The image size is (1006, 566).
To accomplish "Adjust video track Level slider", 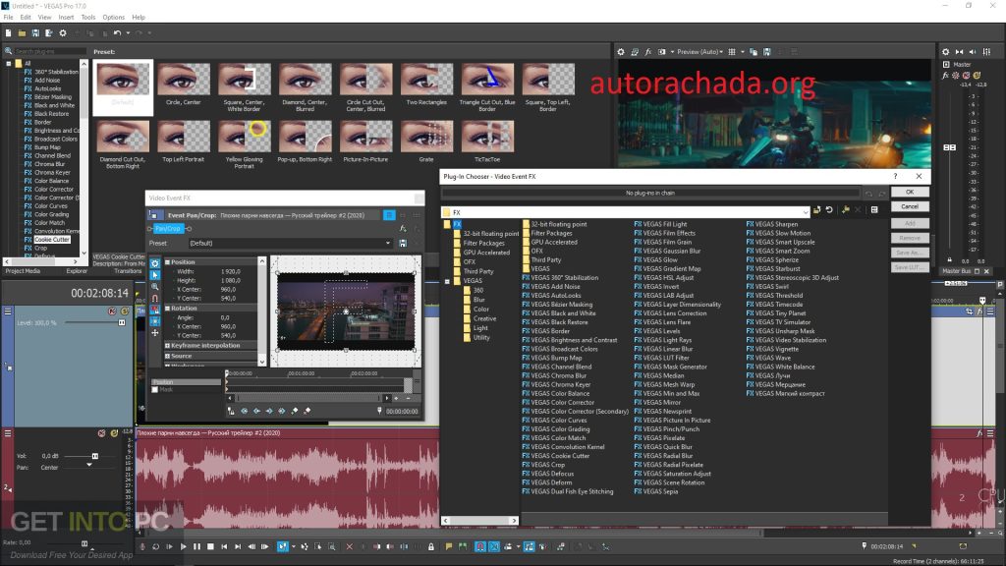I will (x=121, y=322).
